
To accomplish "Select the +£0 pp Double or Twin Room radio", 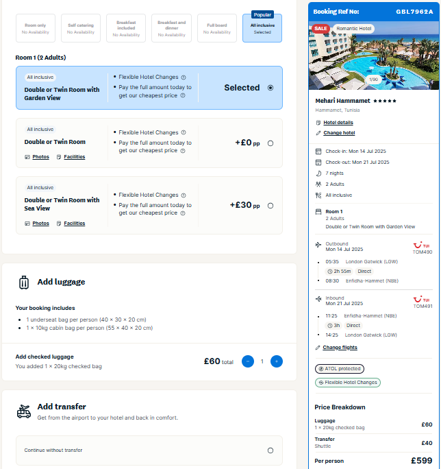I will tap(270, 143).
